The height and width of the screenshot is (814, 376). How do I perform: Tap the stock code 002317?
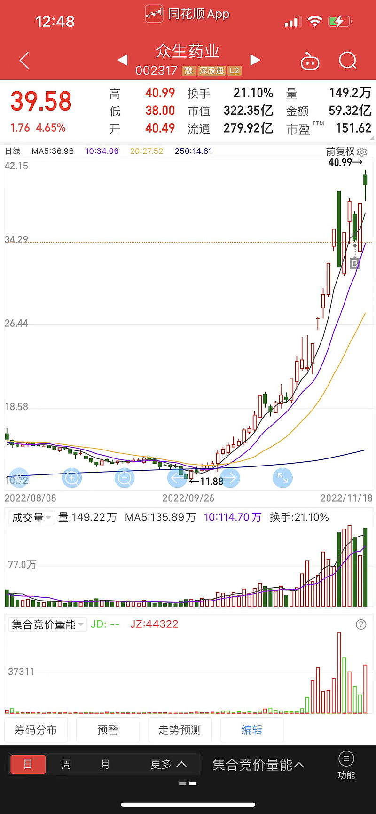click(x=157, y=71)
